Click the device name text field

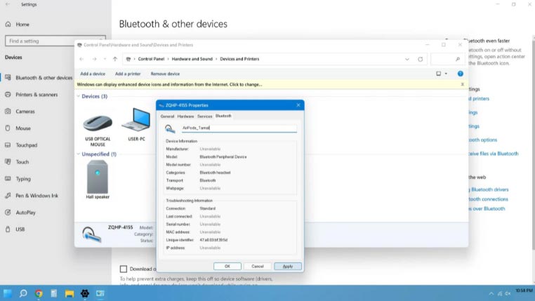point(239,128)
